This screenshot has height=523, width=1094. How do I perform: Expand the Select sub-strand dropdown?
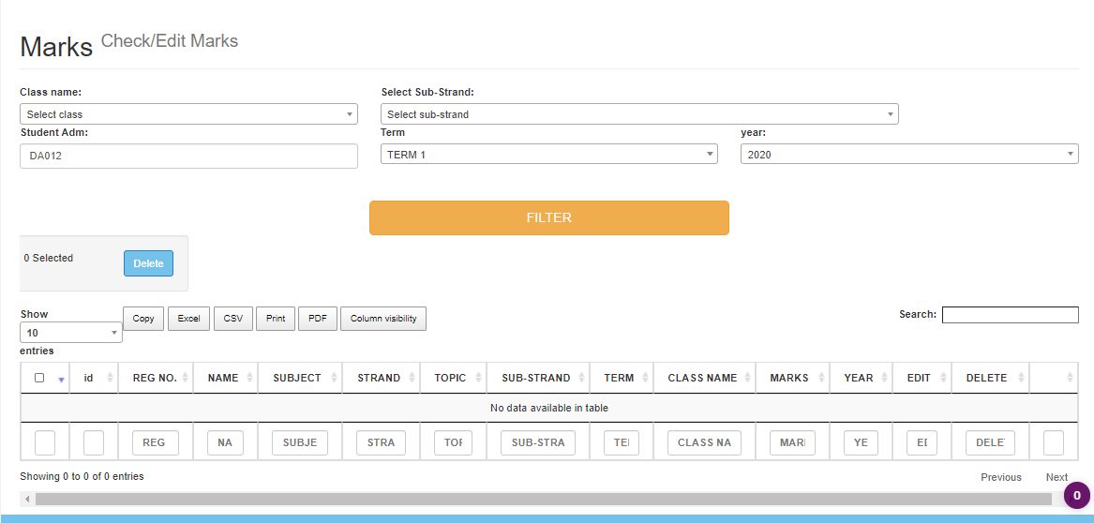point(638,114)
